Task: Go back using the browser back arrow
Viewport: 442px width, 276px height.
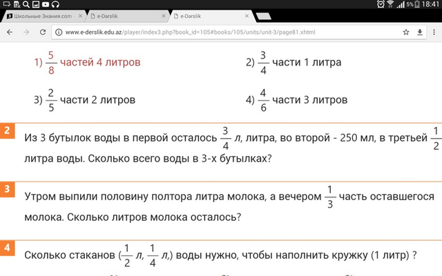Action: pos(10,32)
